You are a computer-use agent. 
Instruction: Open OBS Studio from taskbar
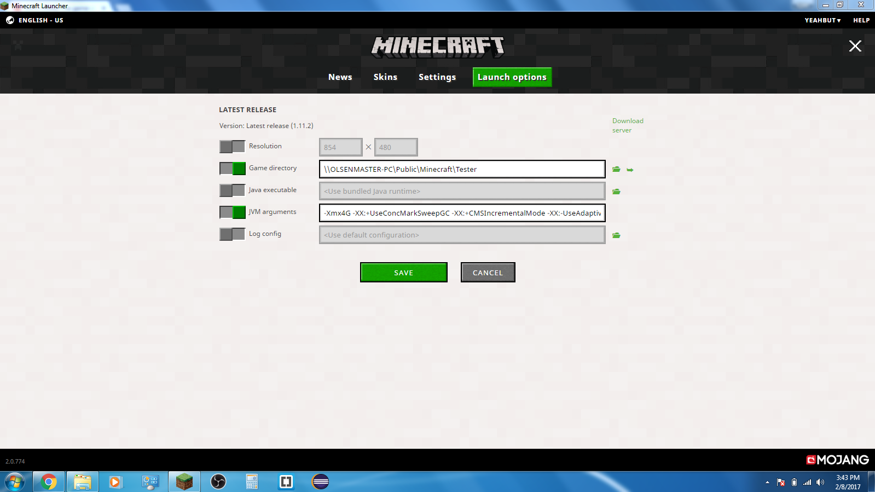[218, 482]
